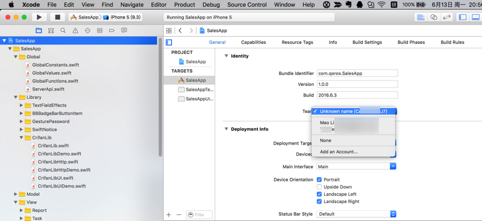Add a new target with plus

pos(169,214)
